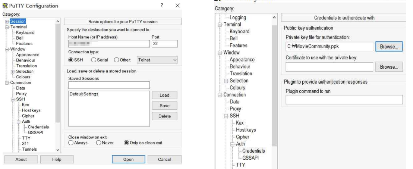
Task: Collapse the Connection node in left window
Action: [7, 82]
